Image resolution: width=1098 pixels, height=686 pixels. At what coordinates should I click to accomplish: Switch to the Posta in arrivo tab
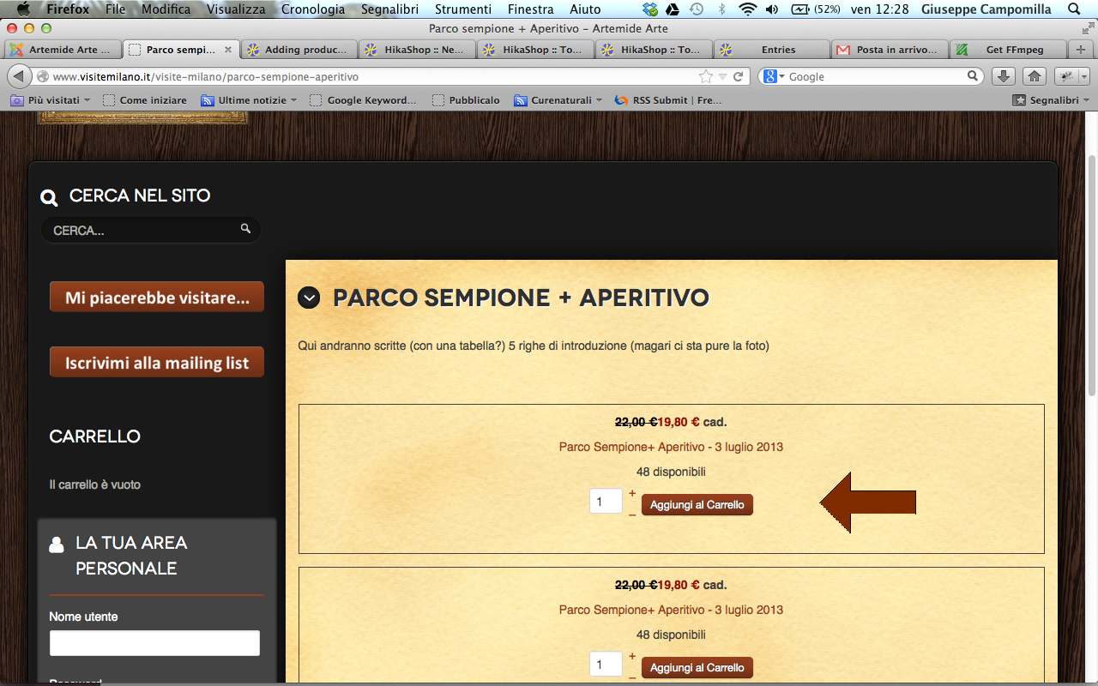(891, 50)
